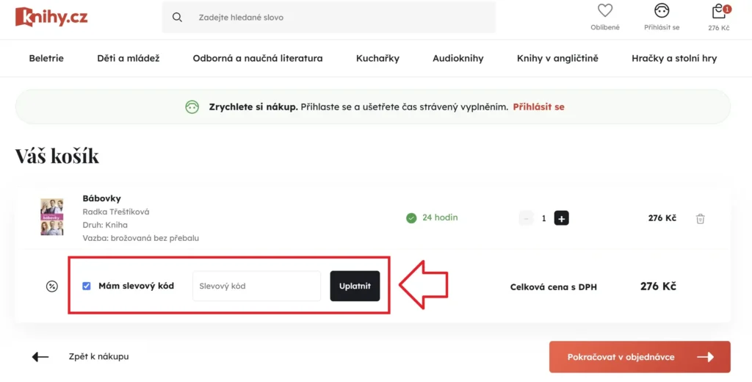Click the red Přihlásit se banner link
The width and height of the screenshot is (752, 382).
coord(538,107)
